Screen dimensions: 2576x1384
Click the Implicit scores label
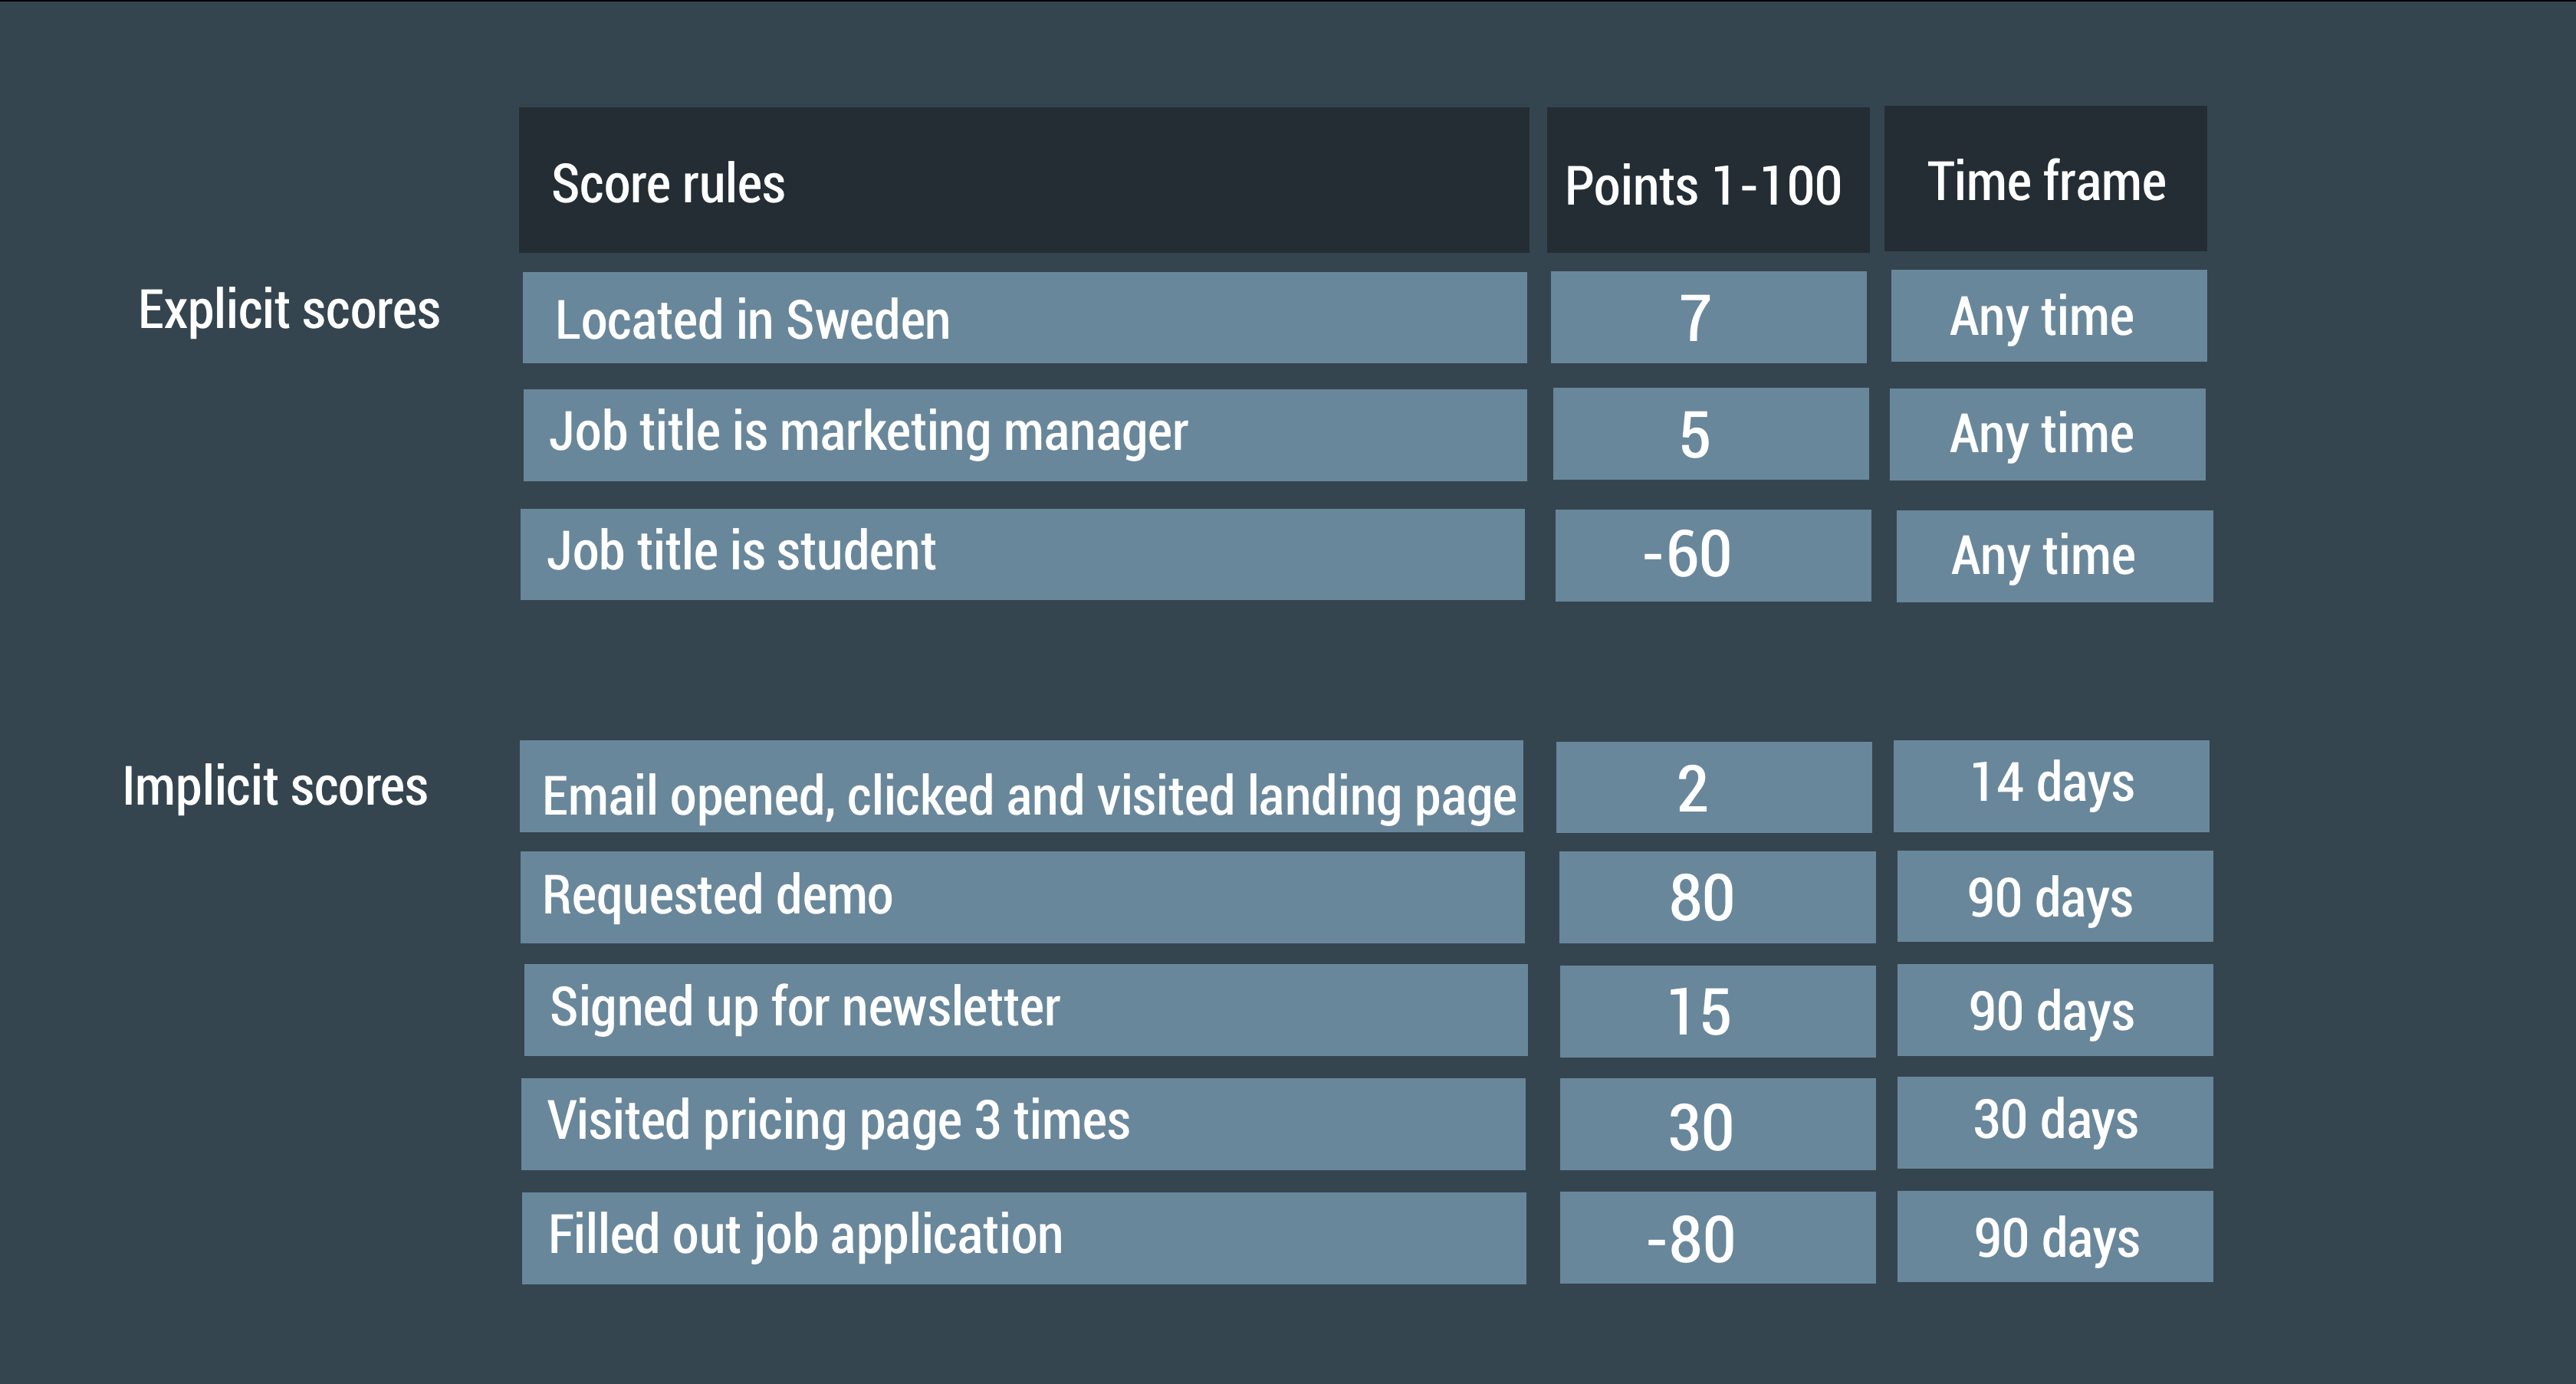pos(275,786)
